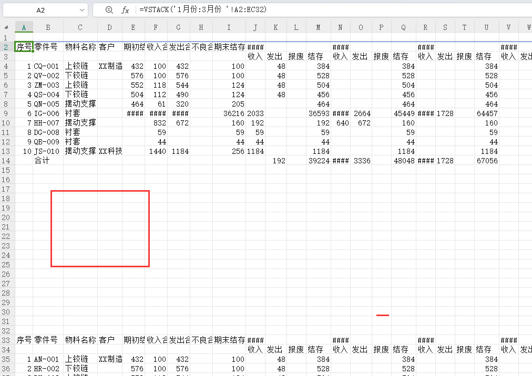Click part number QN-005
This screenshot has width=532, height=376.
pyautogui.click(x=48, y=104)
